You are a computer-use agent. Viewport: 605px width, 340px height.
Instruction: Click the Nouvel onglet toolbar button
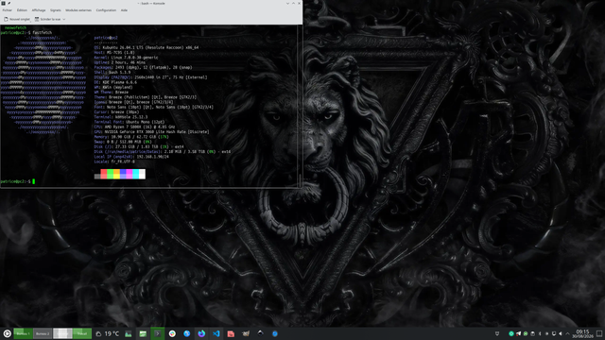(x=17, y=19)
